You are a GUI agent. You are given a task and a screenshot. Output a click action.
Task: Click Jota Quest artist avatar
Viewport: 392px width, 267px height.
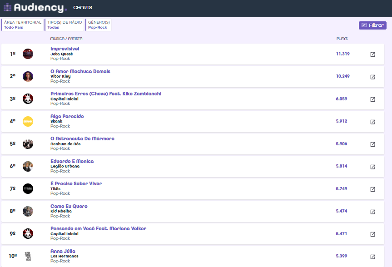(28, 54)
